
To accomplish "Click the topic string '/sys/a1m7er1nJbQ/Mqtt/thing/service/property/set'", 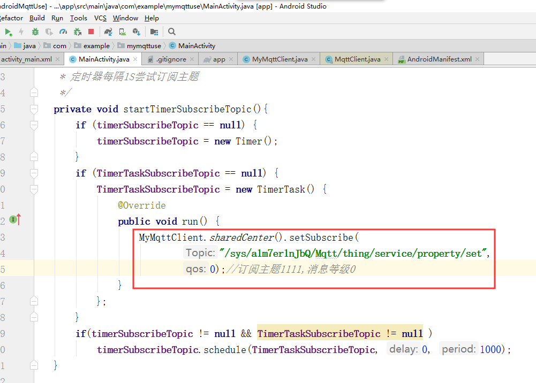I will [x=352, y=254].
